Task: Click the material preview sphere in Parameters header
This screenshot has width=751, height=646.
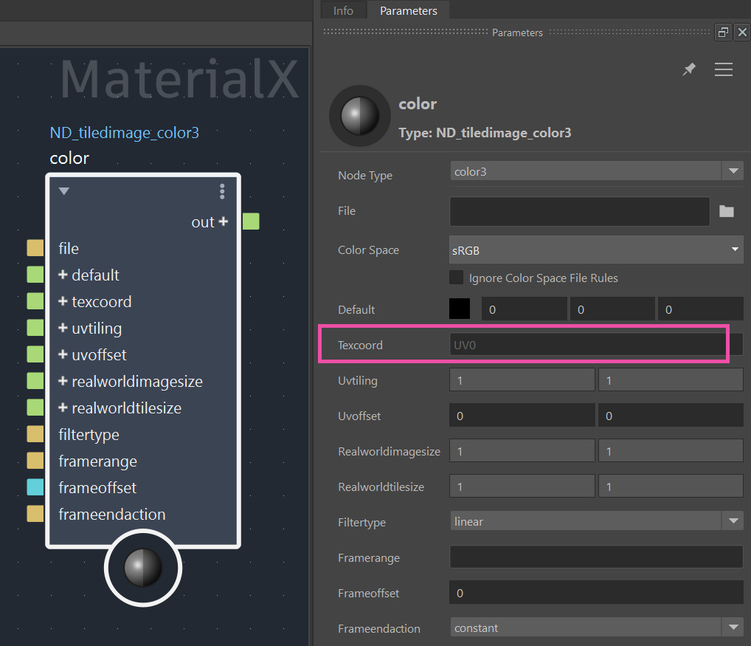Action: (360, 115)
